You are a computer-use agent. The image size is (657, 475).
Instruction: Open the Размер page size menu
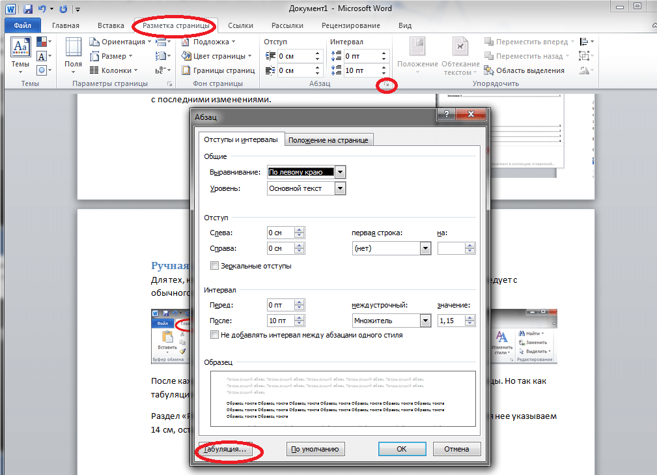[x=111, y=56]
